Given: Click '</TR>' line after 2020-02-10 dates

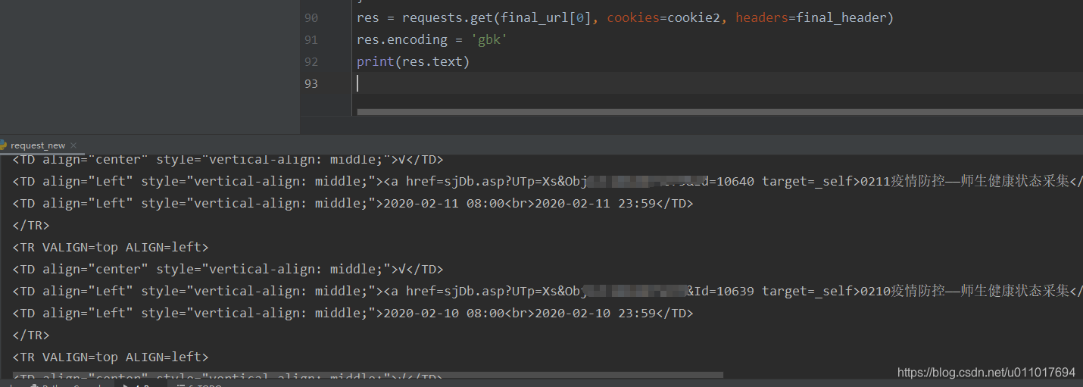Looking at the screenshot, I should point(31,335).
